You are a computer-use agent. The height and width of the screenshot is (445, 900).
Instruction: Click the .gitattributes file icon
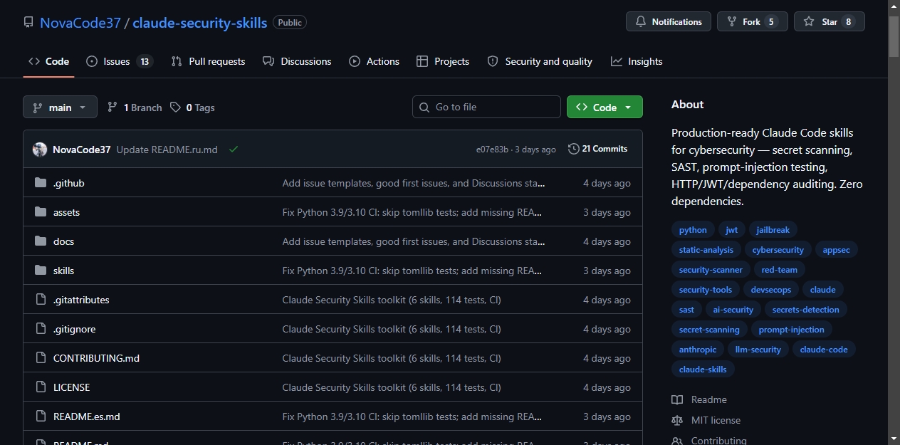point(41,300)
